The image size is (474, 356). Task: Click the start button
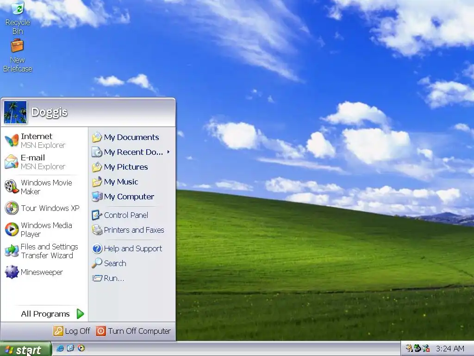[25, 350]
